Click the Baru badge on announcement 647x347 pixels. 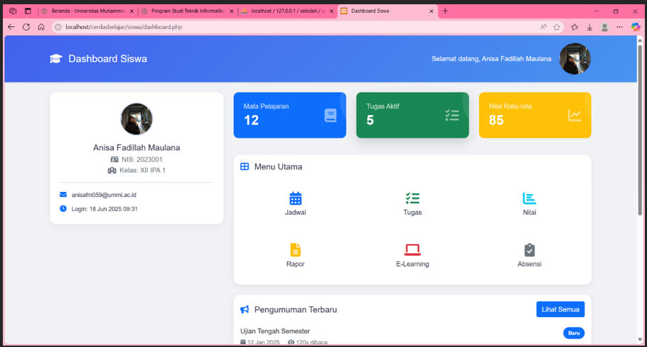click(574, 333)
